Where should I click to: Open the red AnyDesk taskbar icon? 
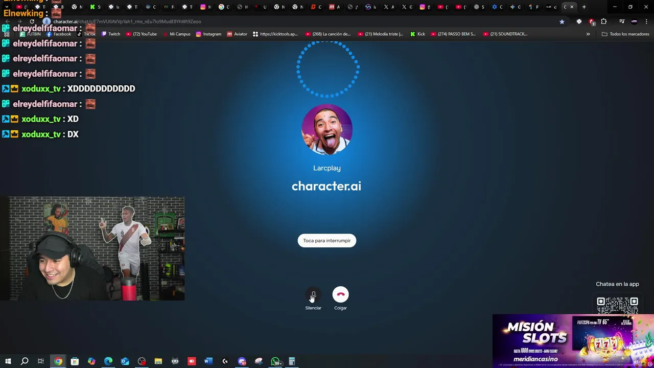point(192,361)
